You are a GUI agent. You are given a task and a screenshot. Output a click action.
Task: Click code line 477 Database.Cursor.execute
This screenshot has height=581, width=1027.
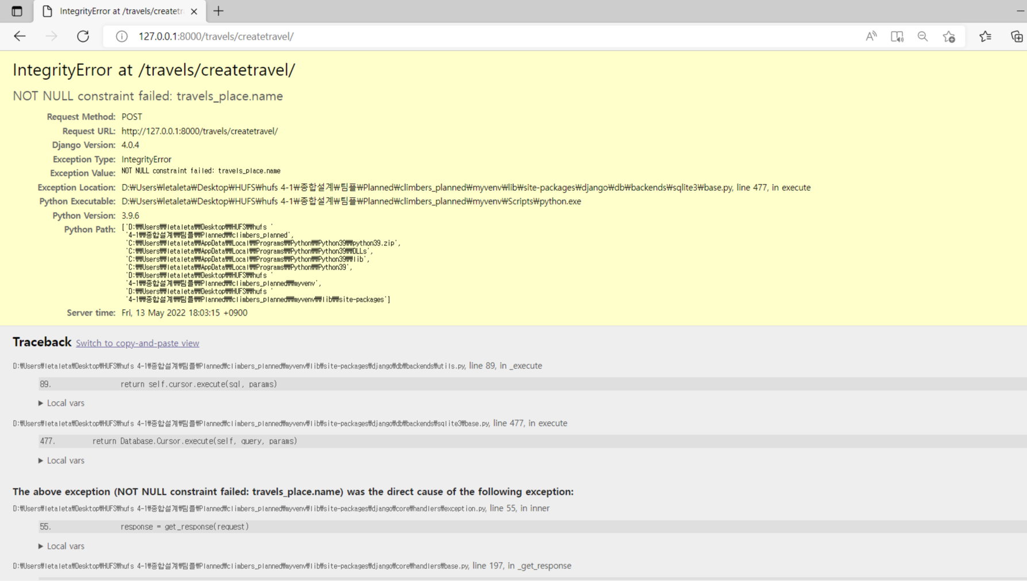point(532,441)
